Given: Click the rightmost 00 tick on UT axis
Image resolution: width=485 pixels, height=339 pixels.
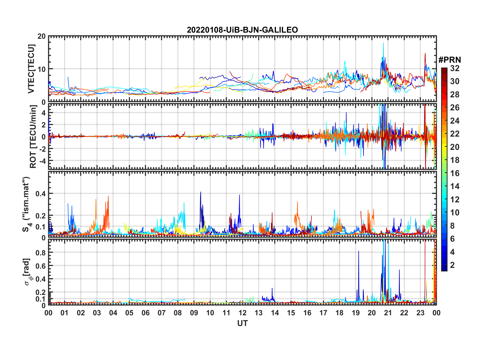Looking at the screenshot, I should click(436, 313).
